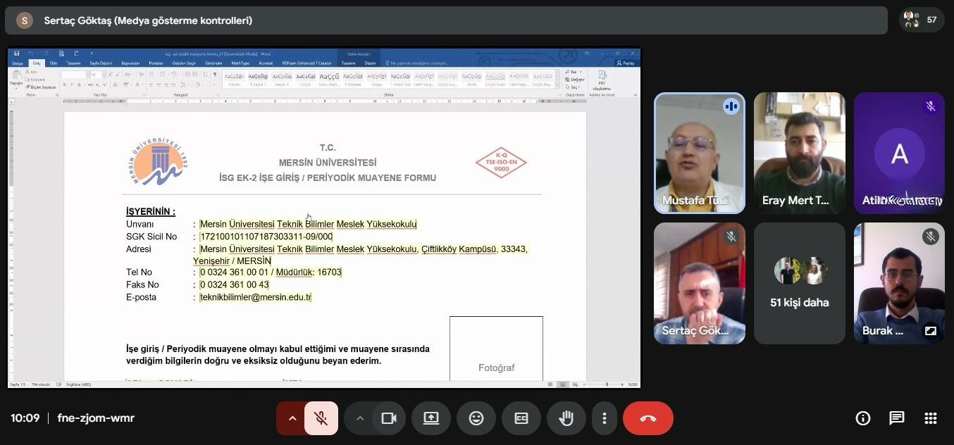Raise your hand
Image resolution: width=954 pixels, height=445 pixels.
point(566,418)
